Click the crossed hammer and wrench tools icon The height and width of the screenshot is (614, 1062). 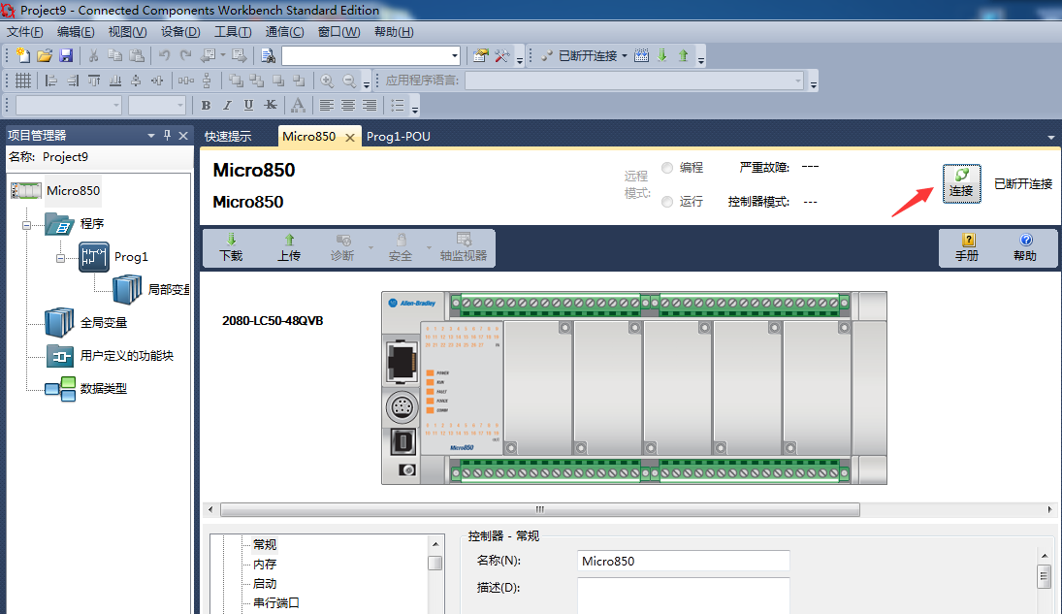(x=501, y=55)
